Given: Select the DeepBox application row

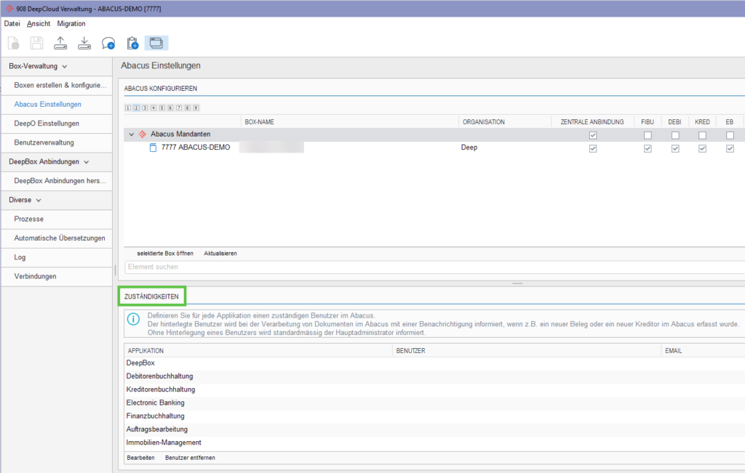Looking at the screenshot, I should click(x=434, y=363).
